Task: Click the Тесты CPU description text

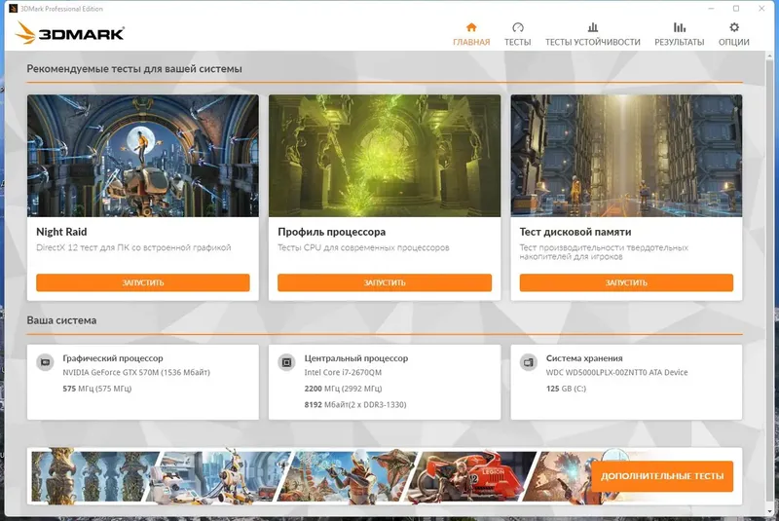Action: (x=363, y=247)
